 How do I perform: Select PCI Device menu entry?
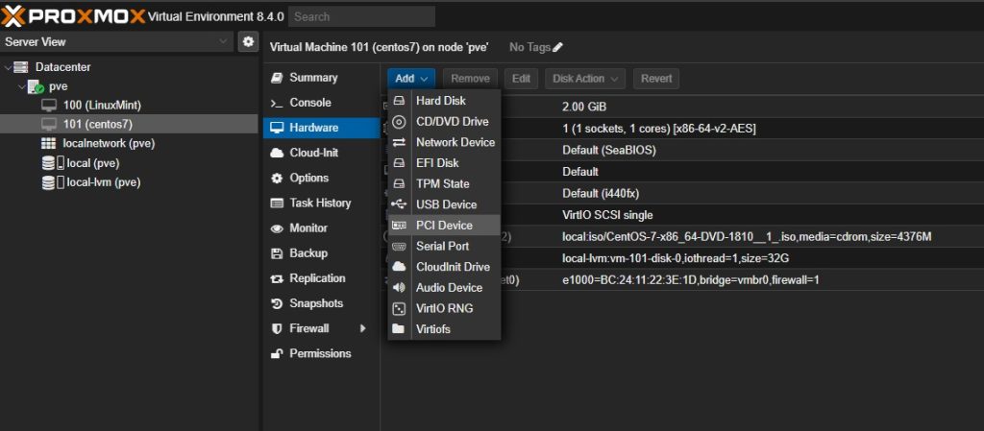pos(444,225)
